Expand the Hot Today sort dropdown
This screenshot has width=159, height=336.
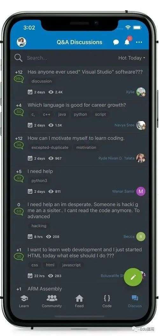132,58
